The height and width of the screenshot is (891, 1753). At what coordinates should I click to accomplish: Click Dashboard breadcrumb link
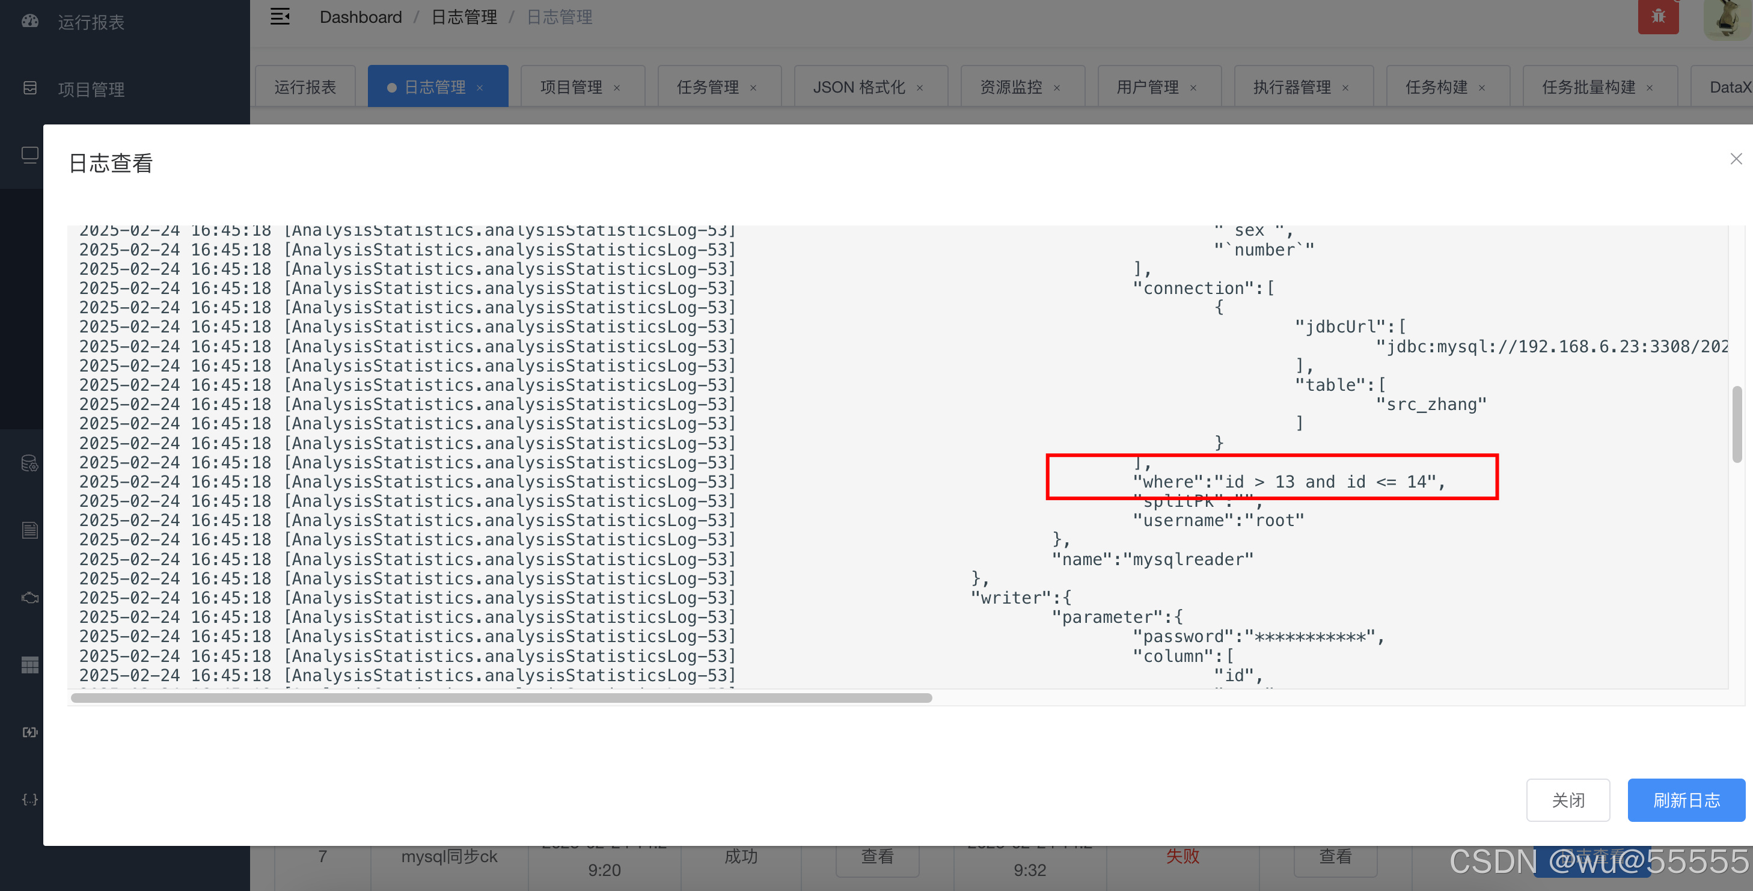point(361,17)
